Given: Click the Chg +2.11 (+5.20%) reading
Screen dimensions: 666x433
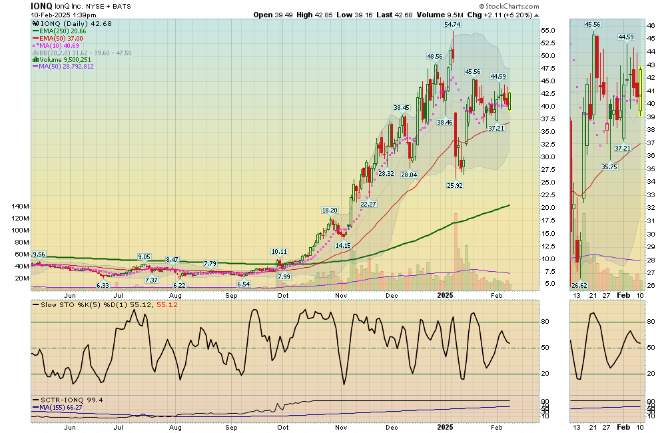Looking at the screenshot, I should pos(500,15).
